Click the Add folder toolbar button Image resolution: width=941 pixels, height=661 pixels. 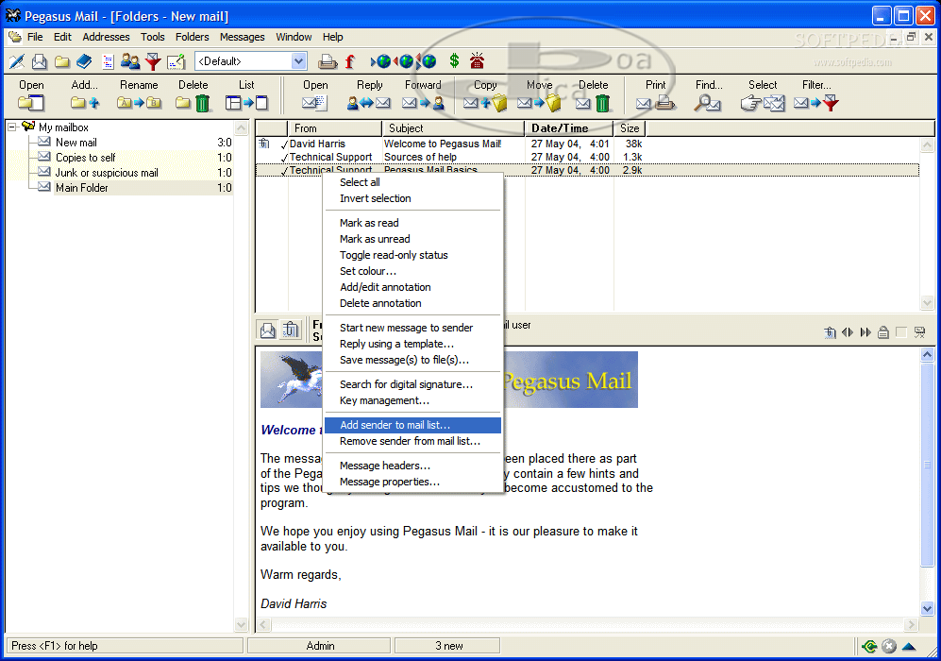(85, 95)
